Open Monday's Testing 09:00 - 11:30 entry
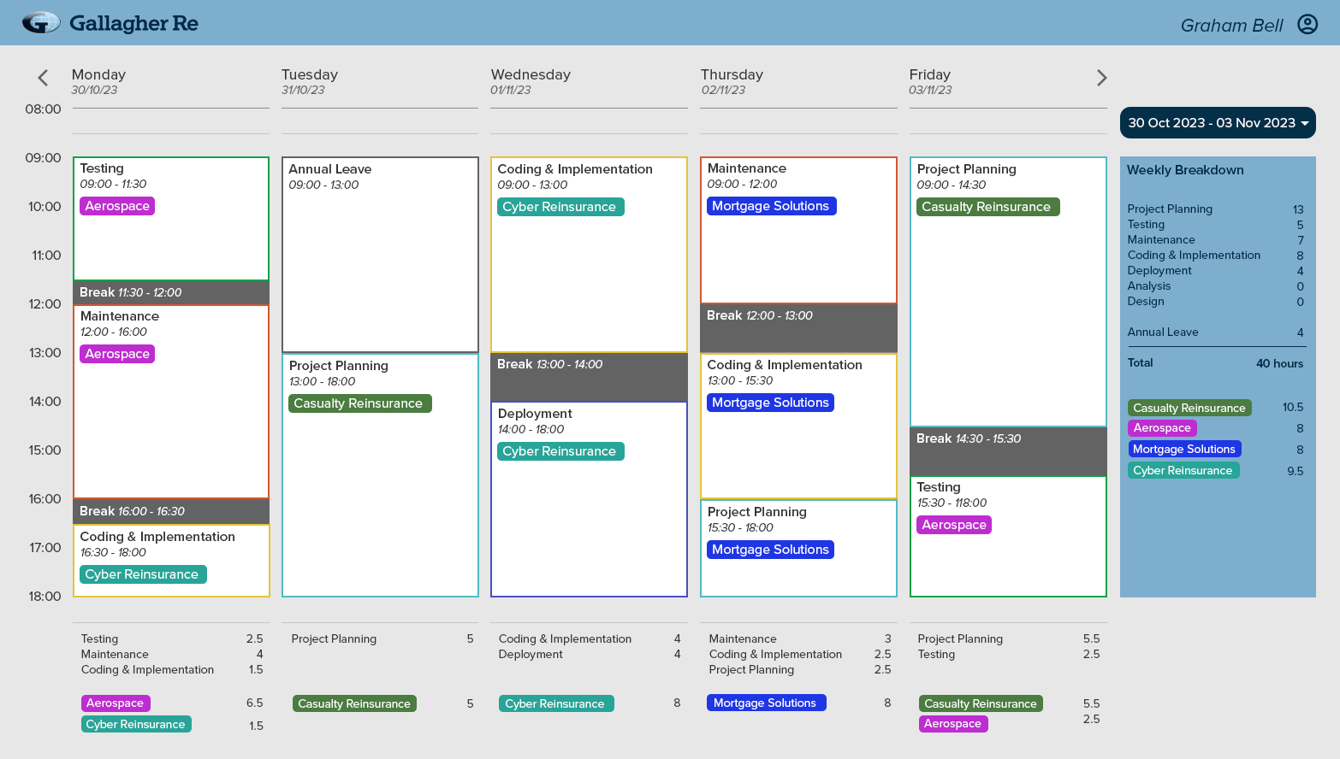The height and width of the screenshot is (759, 1340). pyautogui.click(x=171, y=239)
